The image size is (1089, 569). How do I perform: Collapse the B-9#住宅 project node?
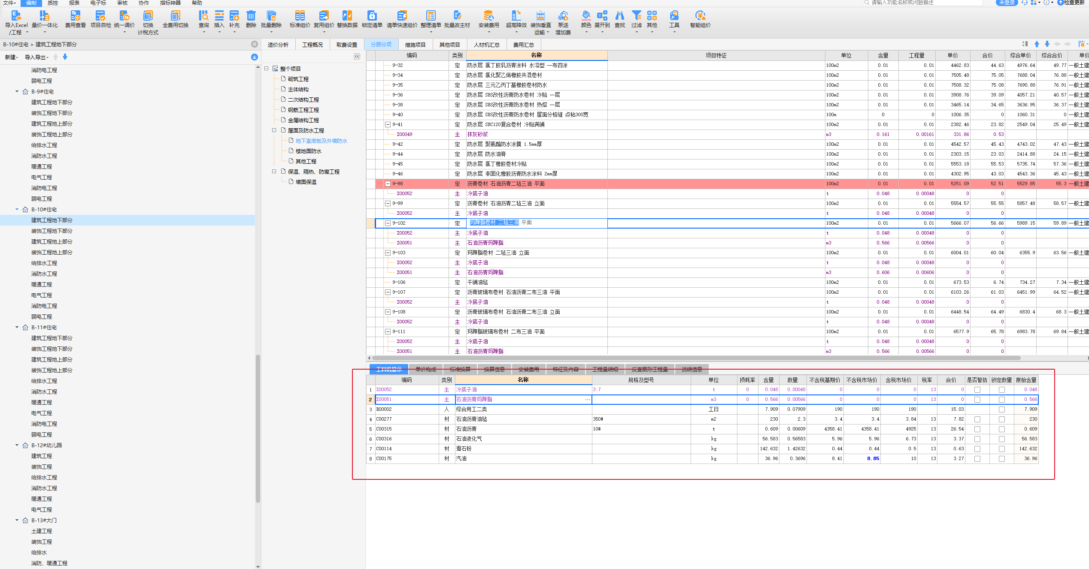click(17, 91)
